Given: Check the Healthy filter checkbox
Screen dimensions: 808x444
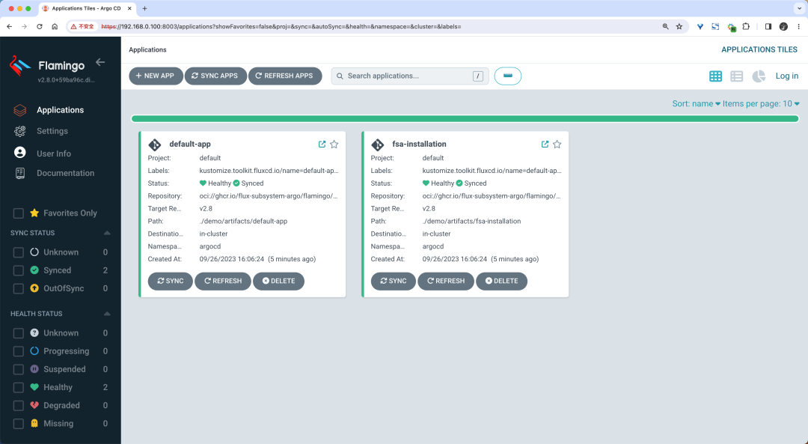Looking at the screenshot, I should [x=19, y=388].
